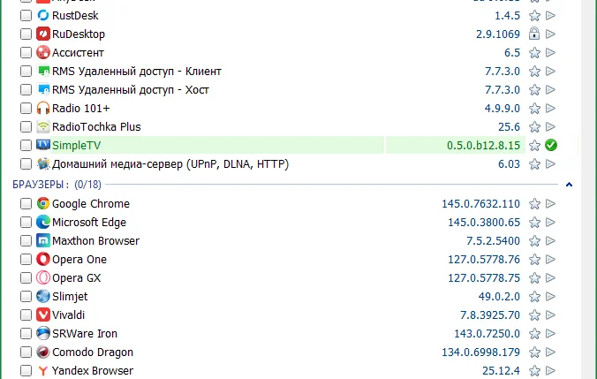Screen dimensions: 597x379
Task: Select the SRWare Iron list entry
Action: pos(85,334)
